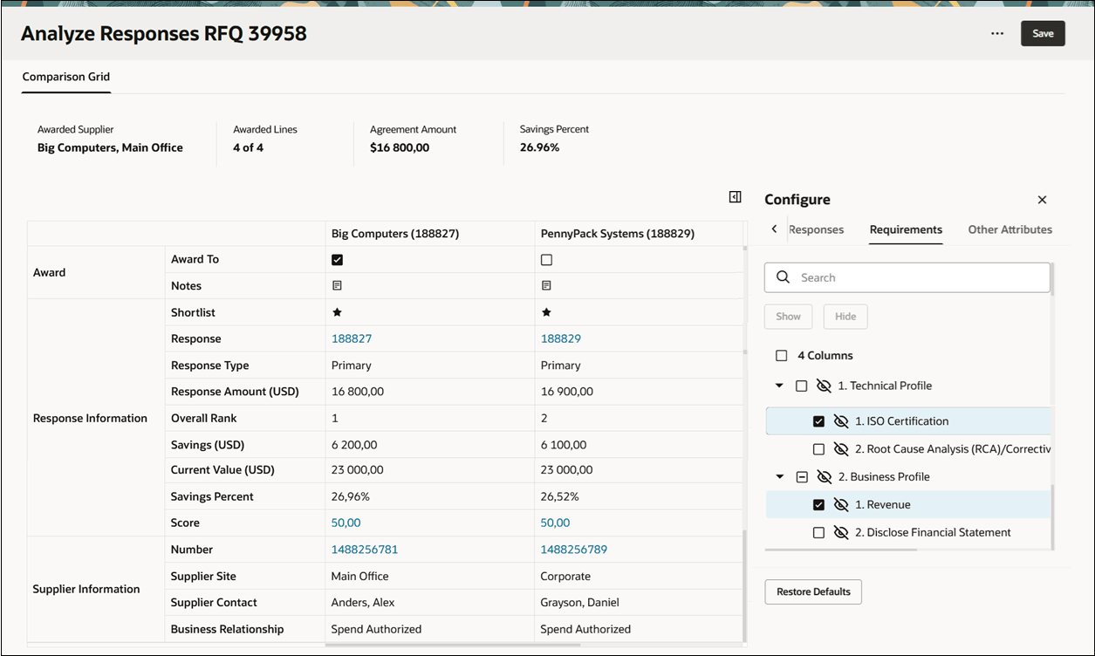Switch to the Responses tab
This screenshot has height=656, width=1095.
click(x=816, y=229)
